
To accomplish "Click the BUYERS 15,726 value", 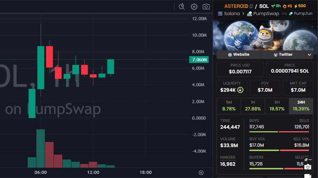I will [x=256, y=164].
